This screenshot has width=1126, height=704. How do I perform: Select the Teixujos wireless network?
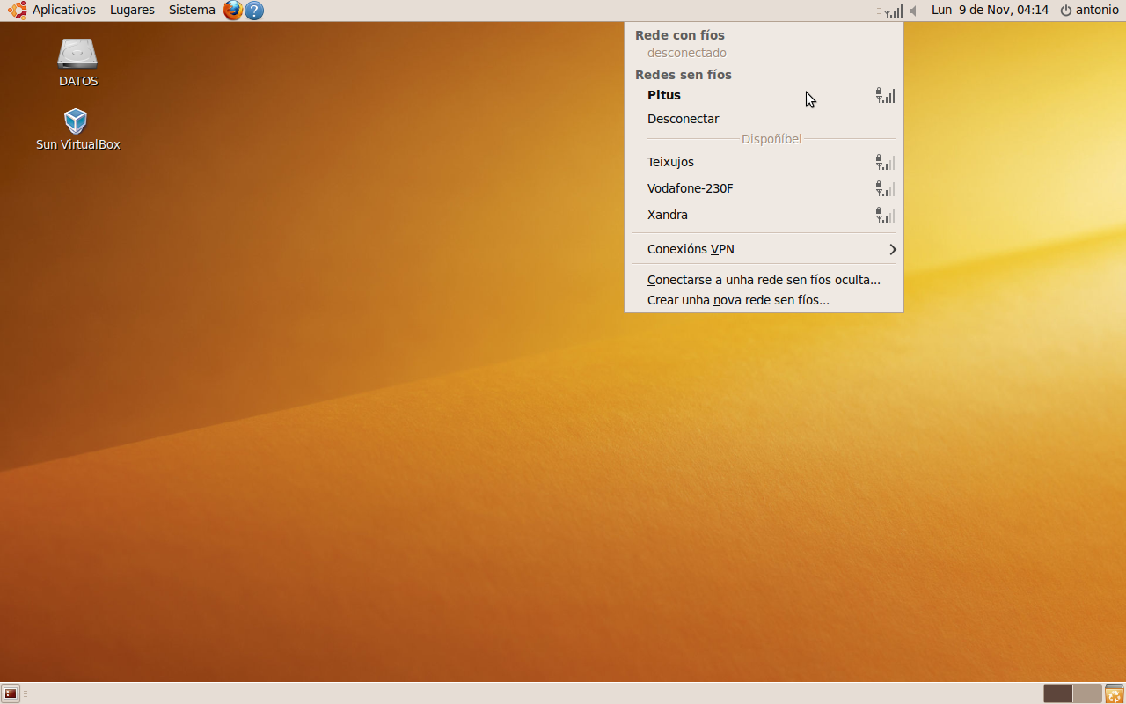pos(670,162)
